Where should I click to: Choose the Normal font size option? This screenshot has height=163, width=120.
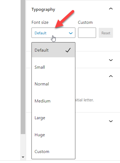tap(53, 84)
